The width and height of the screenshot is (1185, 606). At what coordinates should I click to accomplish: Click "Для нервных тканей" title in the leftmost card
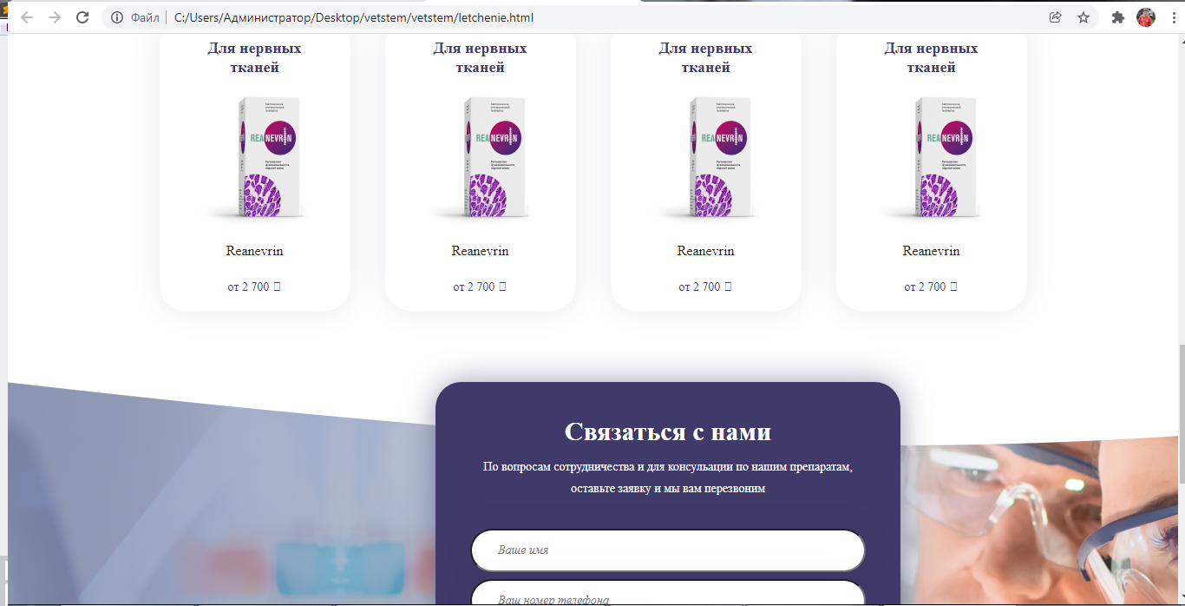(x=254, y=58)
